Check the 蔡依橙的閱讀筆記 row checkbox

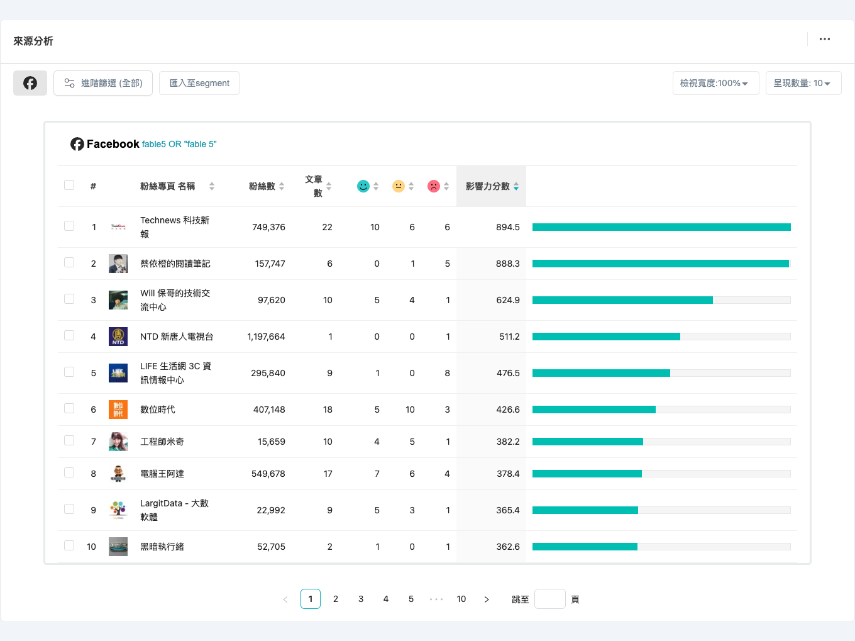click(69, 262)
